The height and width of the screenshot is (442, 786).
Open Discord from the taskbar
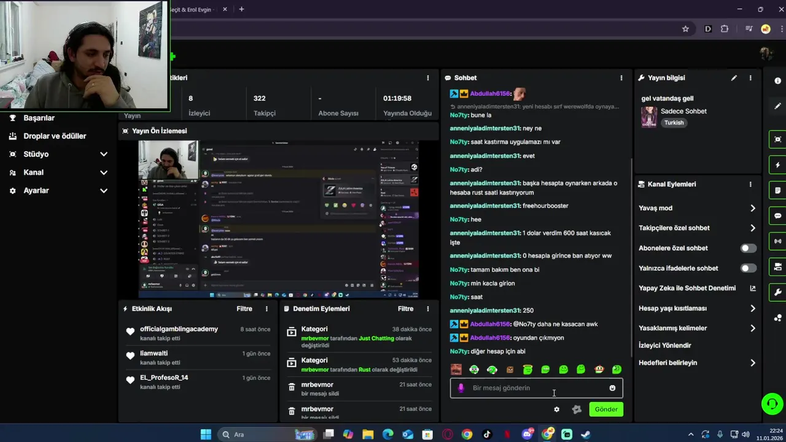pos(527,435)
